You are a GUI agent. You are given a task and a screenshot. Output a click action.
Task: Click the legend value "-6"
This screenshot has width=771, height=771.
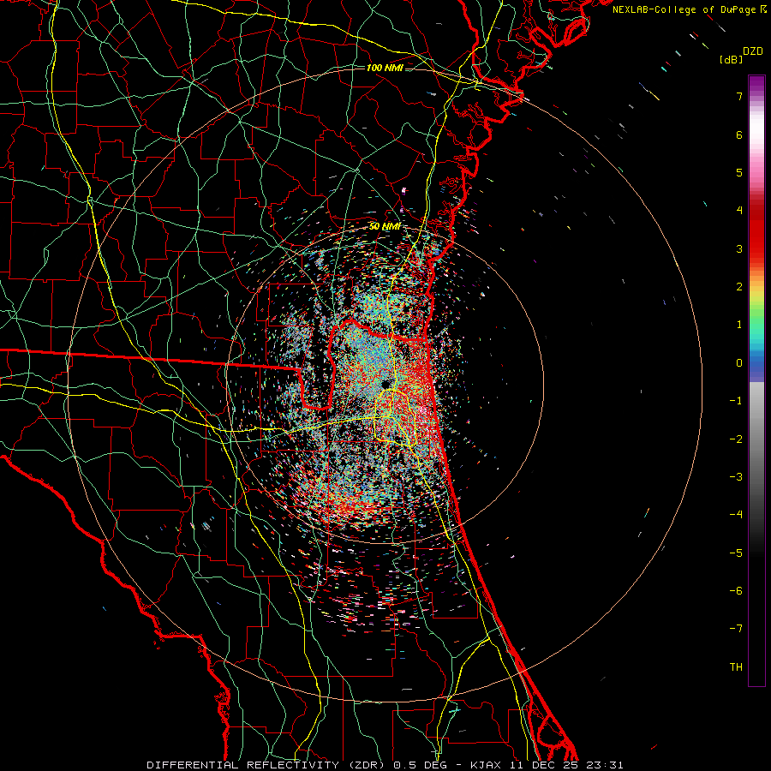pyautogui.click(x=736, y=591)
